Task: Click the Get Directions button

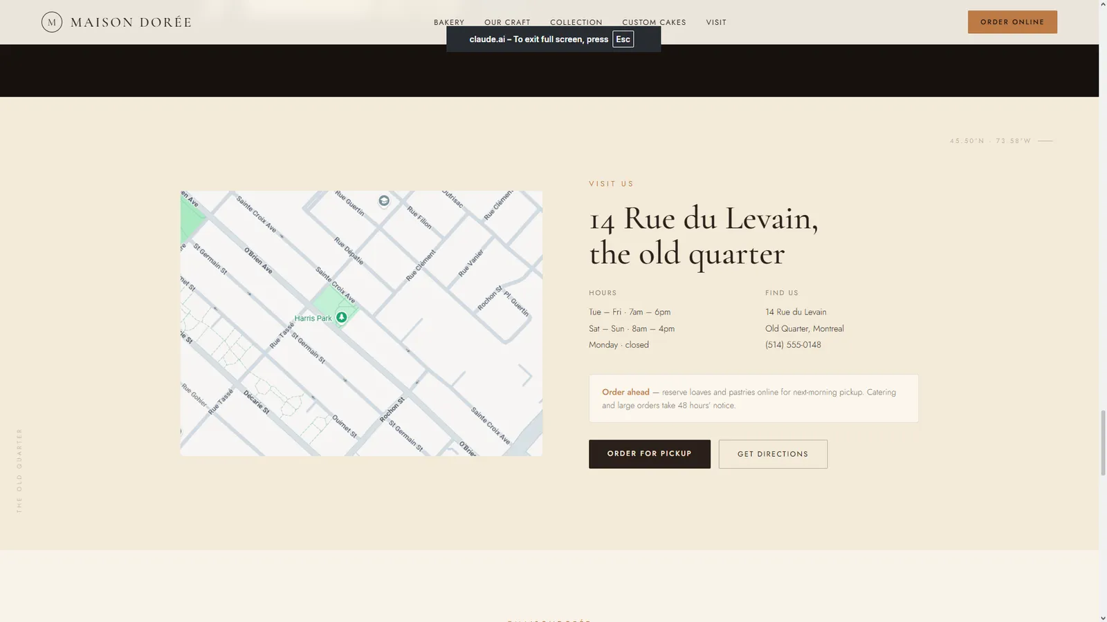Action: point(773,454)
